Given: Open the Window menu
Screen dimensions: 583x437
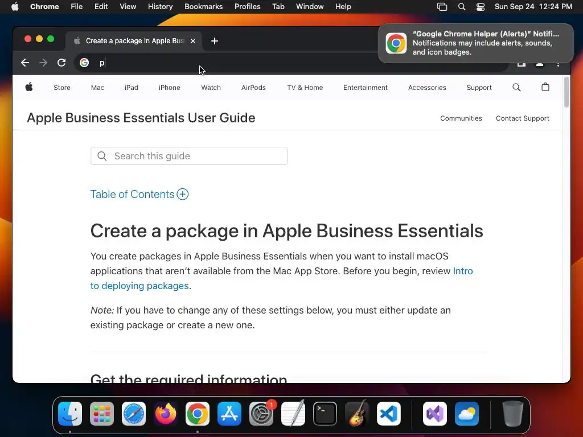Looking at the screenshot, I should tap(310, 6).
